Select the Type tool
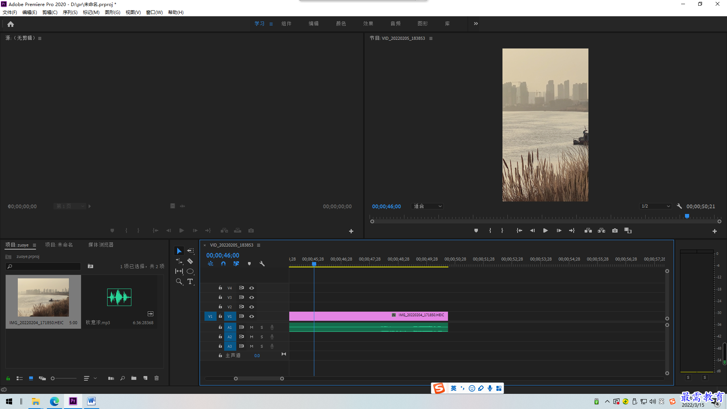The height and width of the screenshot is (409, 727). tap(190, 281)
